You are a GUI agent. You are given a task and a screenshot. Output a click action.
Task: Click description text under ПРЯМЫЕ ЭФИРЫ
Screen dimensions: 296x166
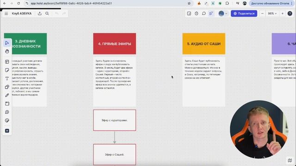(114, 74)
